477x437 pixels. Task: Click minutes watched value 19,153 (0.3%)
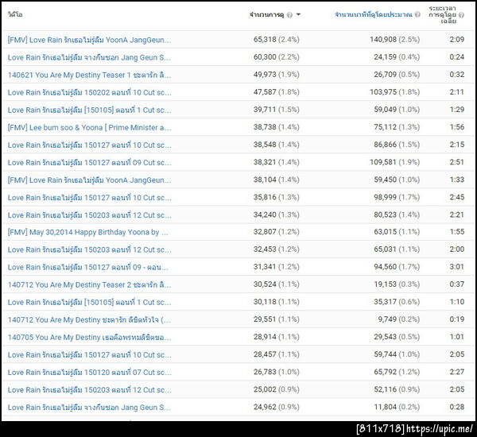(x=397, y=284)
